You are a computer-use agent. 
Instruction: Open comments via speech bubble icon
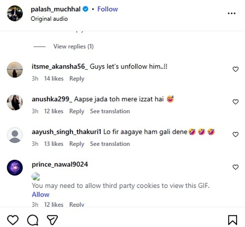[x=33, y=220]
